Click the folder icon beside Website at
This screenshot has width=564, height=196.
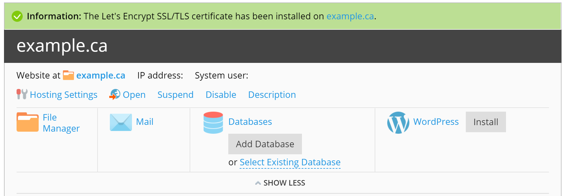pos(68,75)
